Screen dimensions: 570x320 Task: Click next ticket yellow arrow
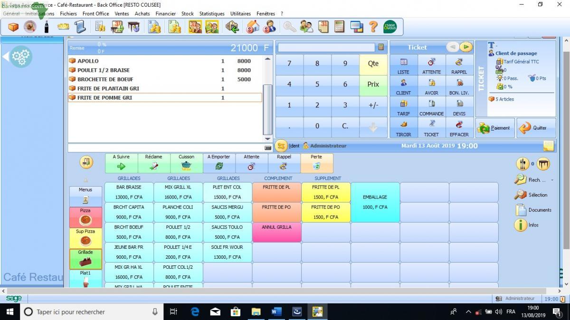pos(466,47)
